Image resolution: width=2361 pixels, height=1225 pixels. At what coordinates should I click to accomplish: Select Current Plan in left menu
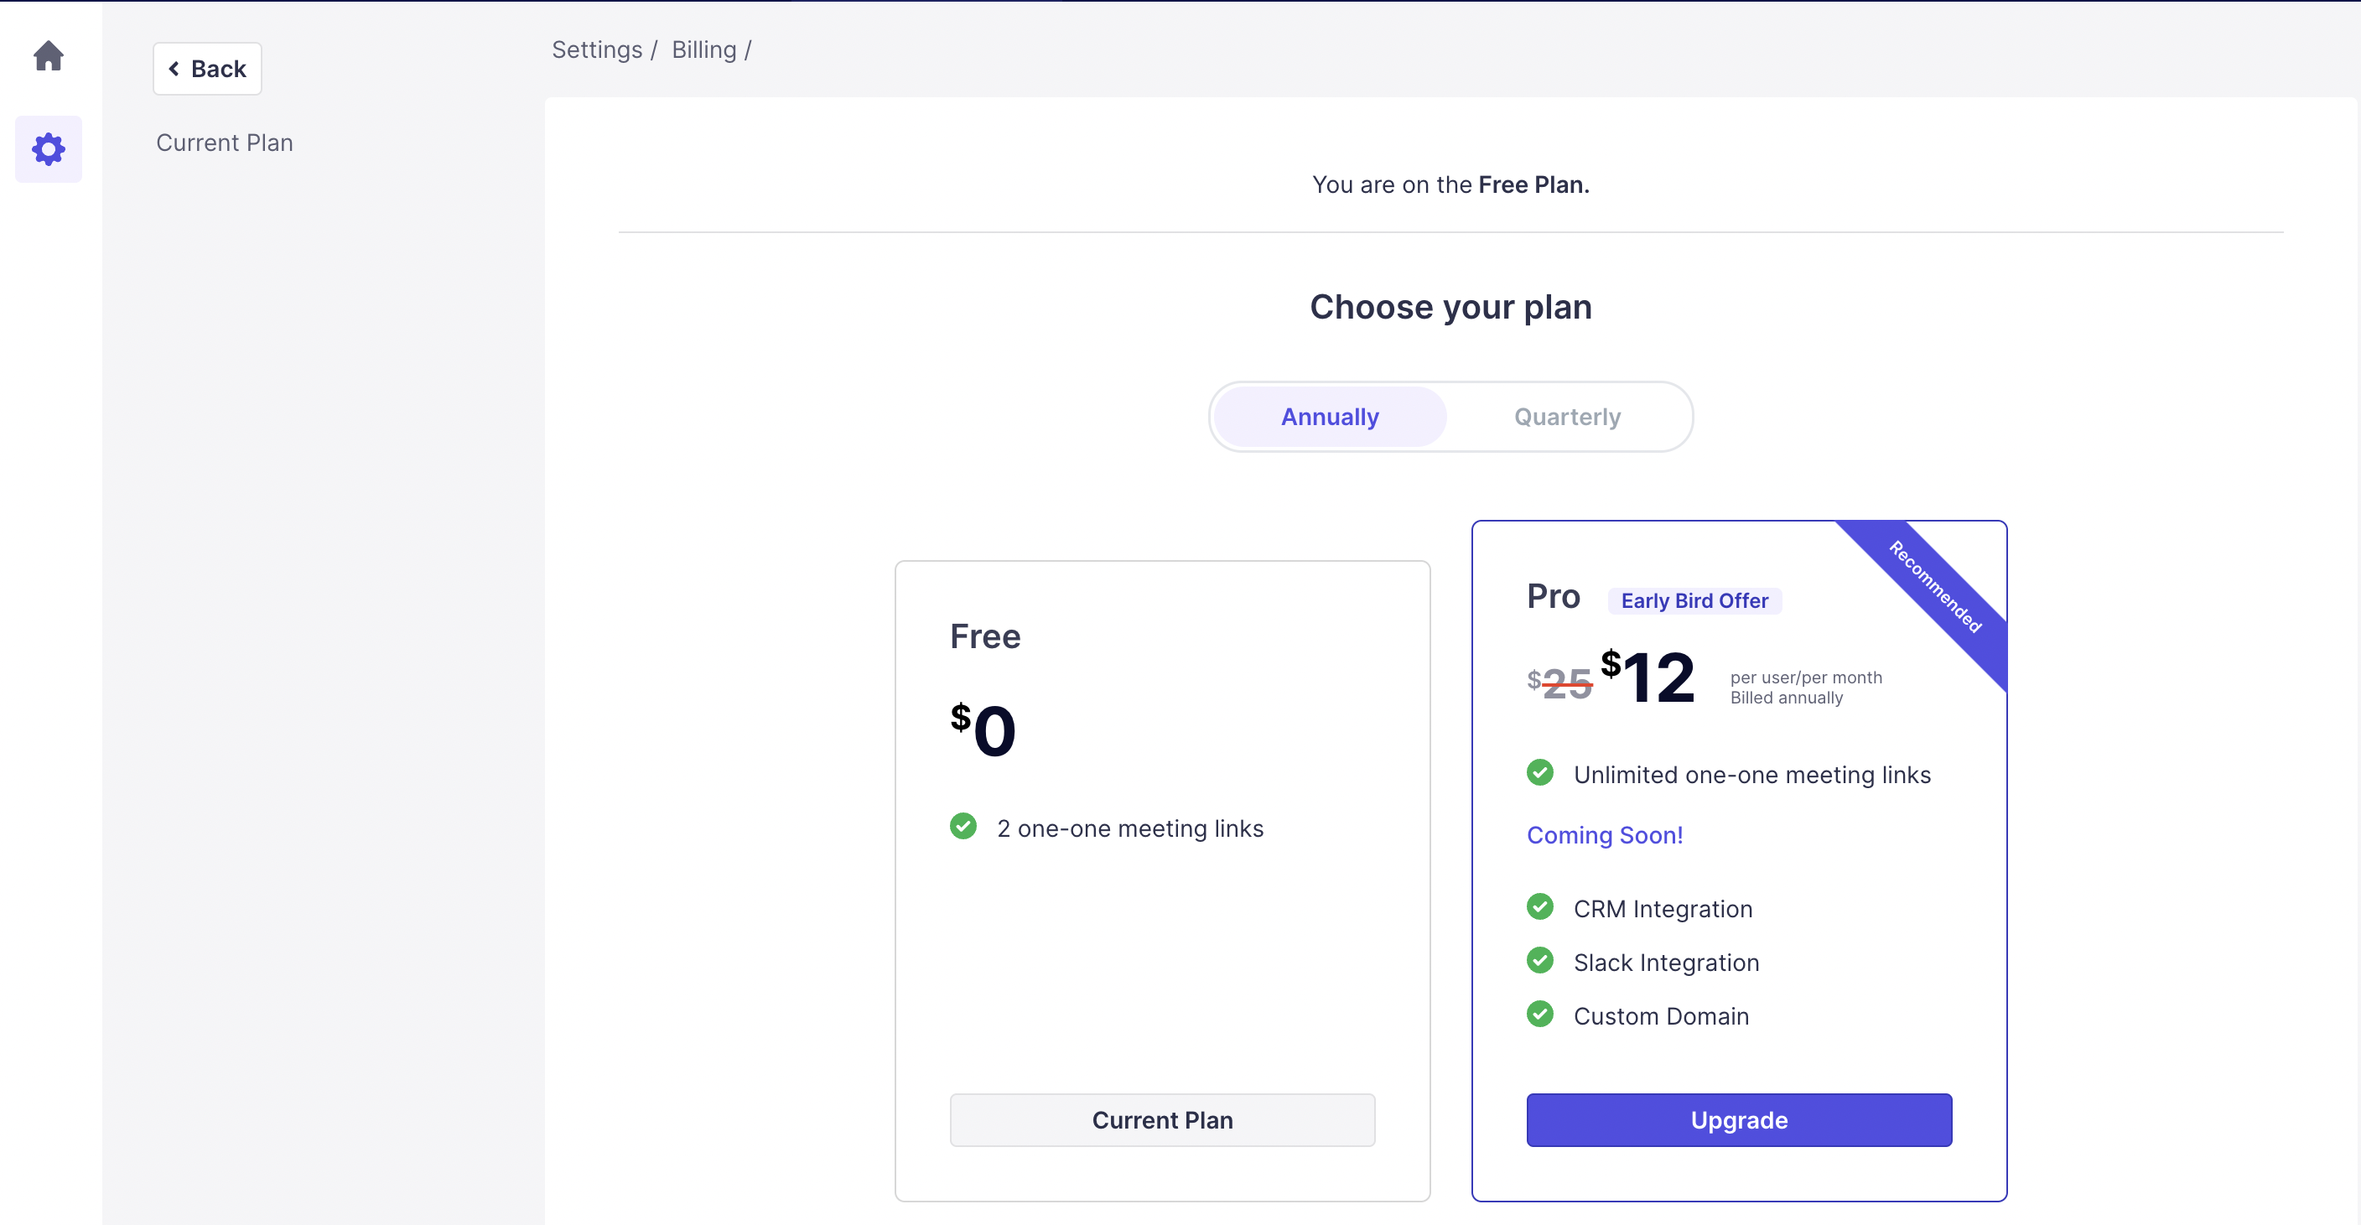click(225, 143)
